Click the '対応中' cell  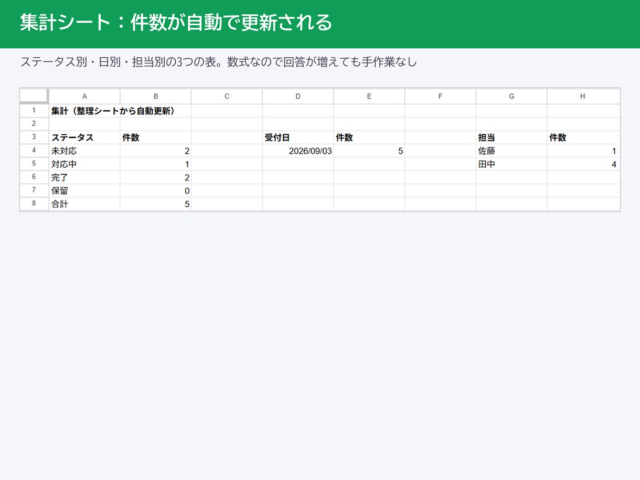click(x=84, y=164)
